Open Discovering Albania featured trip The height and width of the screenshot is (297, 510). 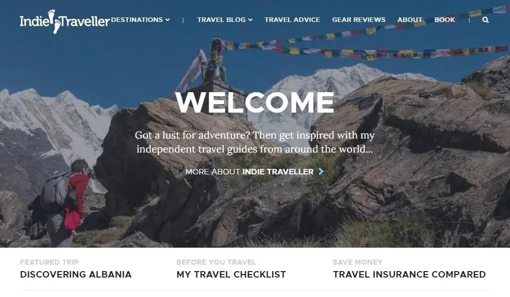pyautogui.click(x=76, y=274)
